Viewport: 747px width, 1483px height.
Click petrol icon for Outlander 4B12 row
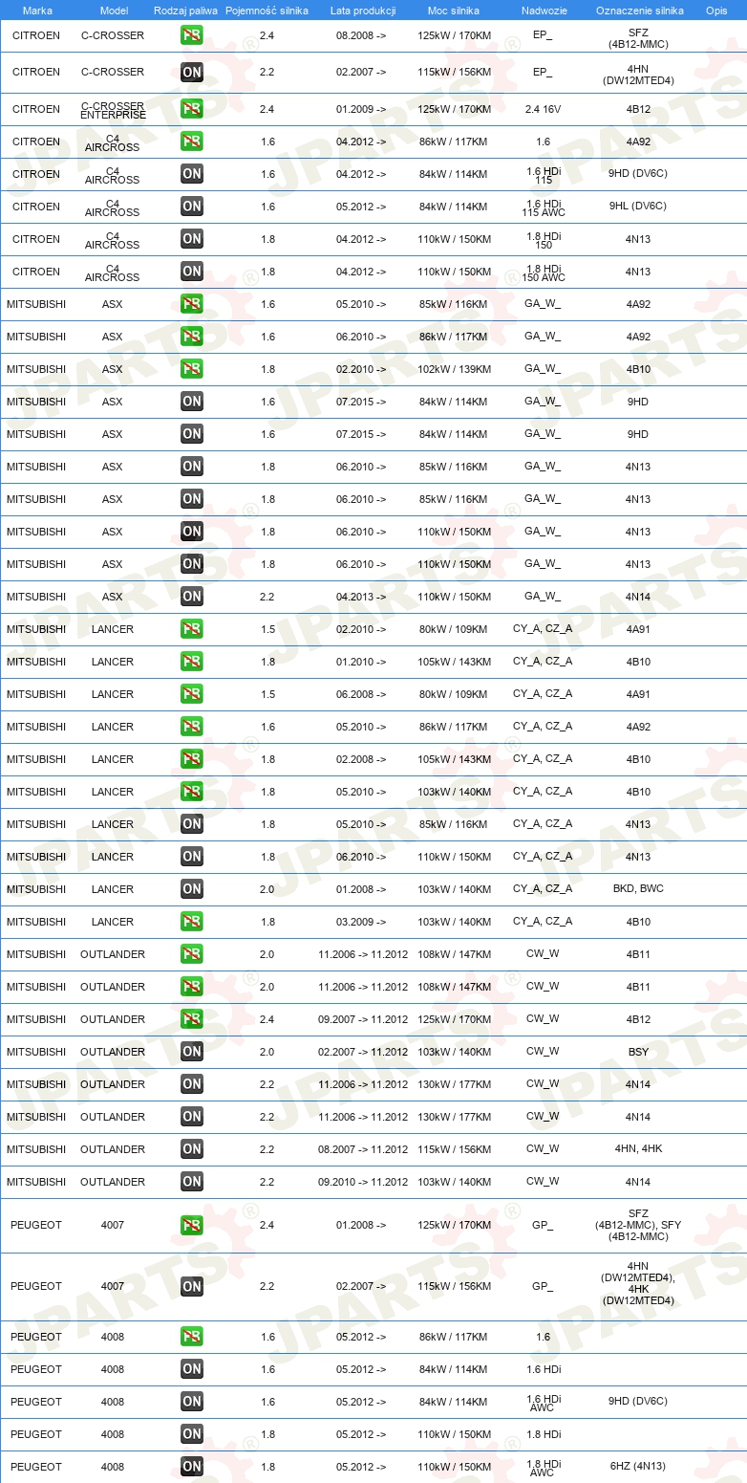coord(192,1019)
